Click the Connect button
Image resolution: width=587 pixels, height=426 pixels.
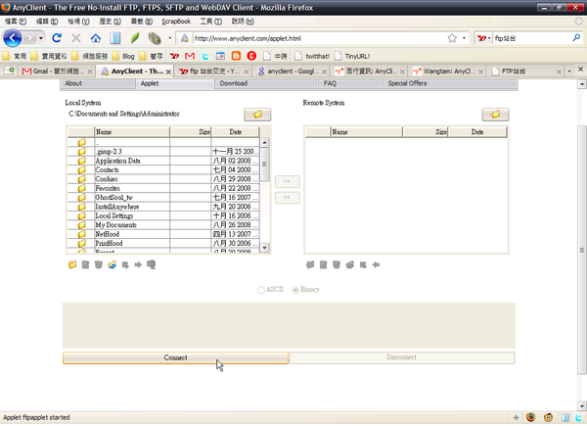(175, 357)
